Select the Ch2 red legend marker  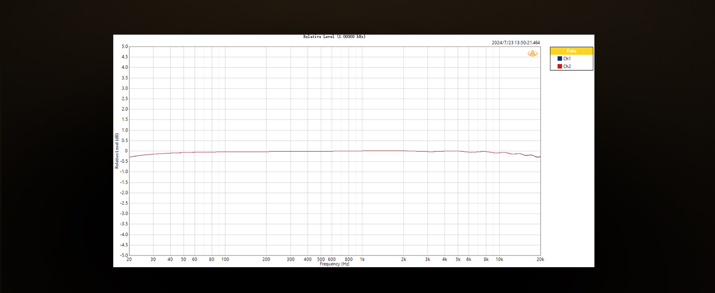pos(559,65)
